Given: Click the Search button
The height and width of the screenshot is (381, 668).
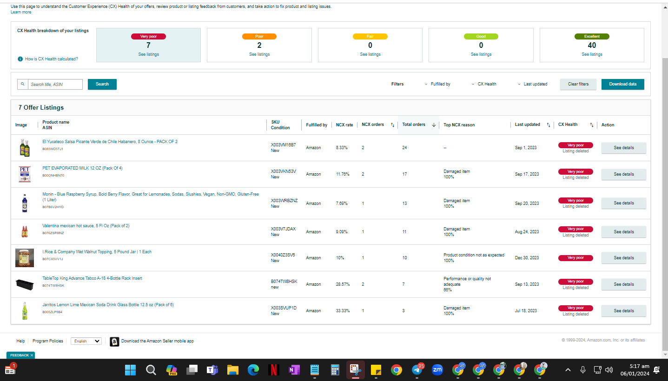Looking at the screenshot, I should [x=102, y=84].
